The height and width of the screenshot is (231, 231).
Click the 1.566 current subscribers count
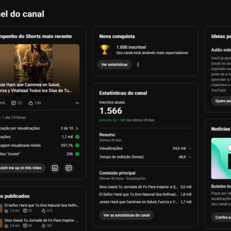(111, 111)
